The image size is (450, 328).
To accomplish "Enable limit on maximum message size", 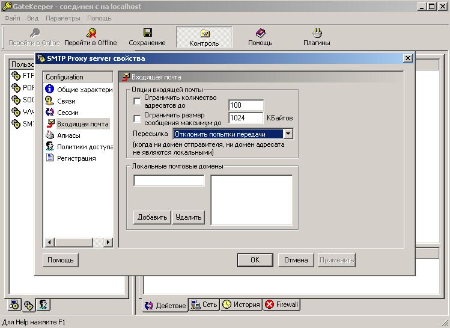I will (138, 119).
